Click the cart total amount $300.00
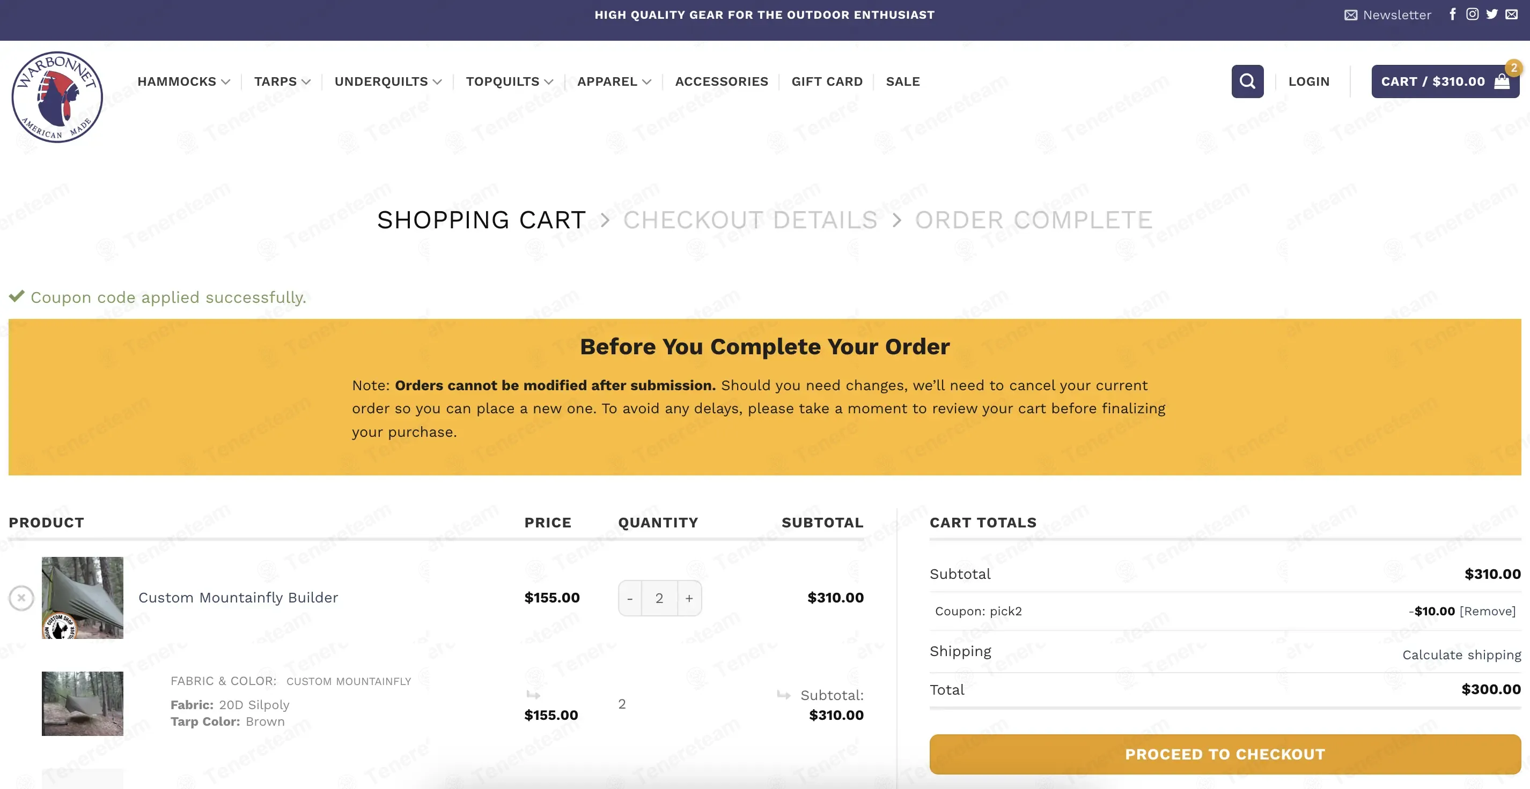The image size is (1530, 789). click(x=1491, y=689)
